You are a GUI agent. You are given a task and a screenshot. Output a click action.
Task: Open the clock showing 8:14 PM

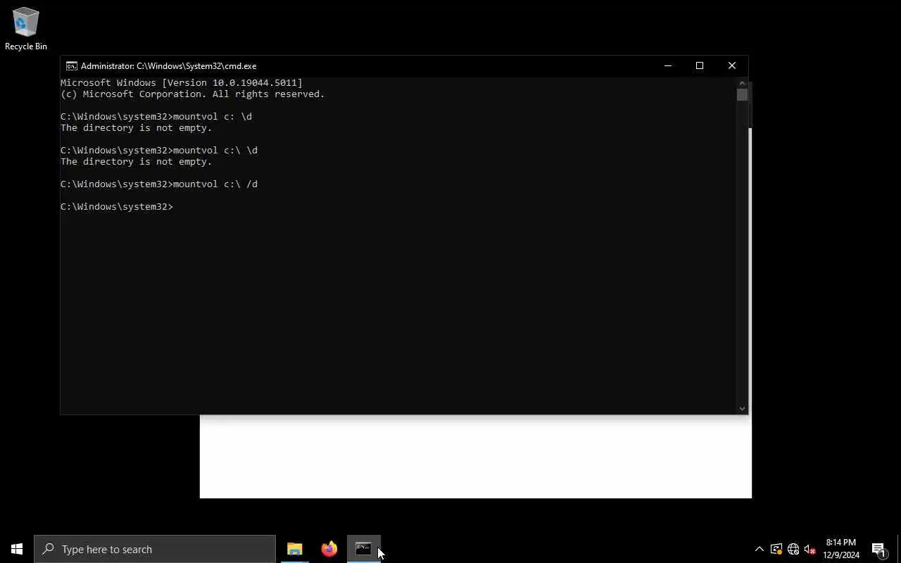pyautogui.click(x=841, y=549)
